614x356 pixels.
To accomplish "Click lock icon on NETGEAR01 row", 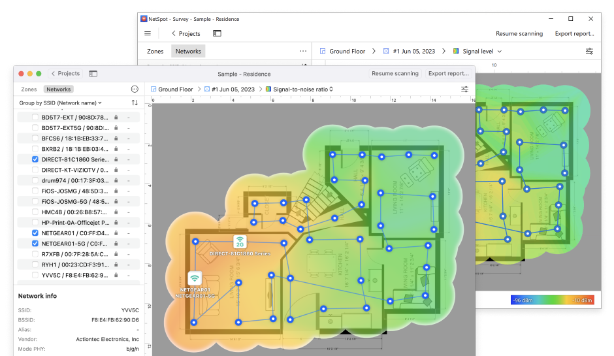I will (x=116, y=233).
